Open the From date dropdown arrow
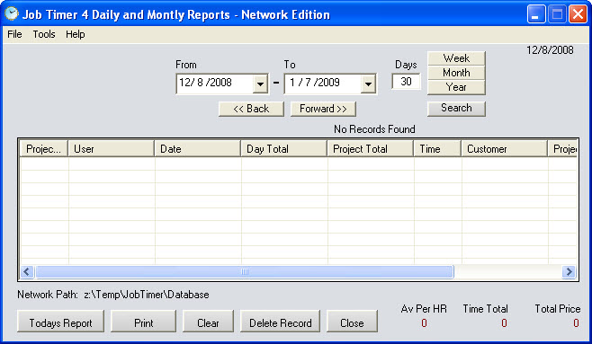 [260, 84]
